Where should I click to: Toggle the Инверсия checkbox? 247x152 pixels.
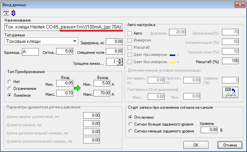click(130, 40)
